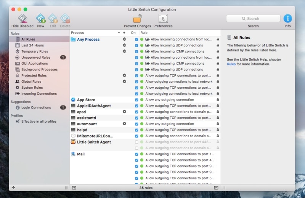Disable the assistantd rule checkbox
Screen dimensions: 305x198
(x=136, y=118)
